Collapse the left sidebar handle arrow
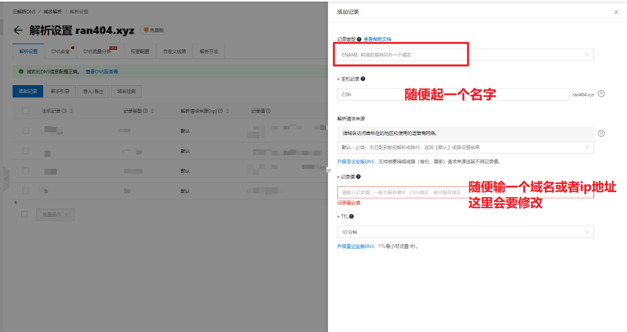This screenshot has height=332, width=627. click(6, 179)
